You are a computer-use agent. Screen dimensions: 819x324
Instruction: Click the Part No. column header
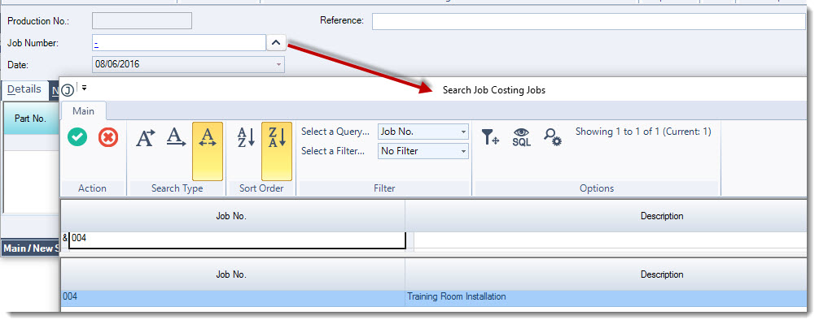(31, 119)
